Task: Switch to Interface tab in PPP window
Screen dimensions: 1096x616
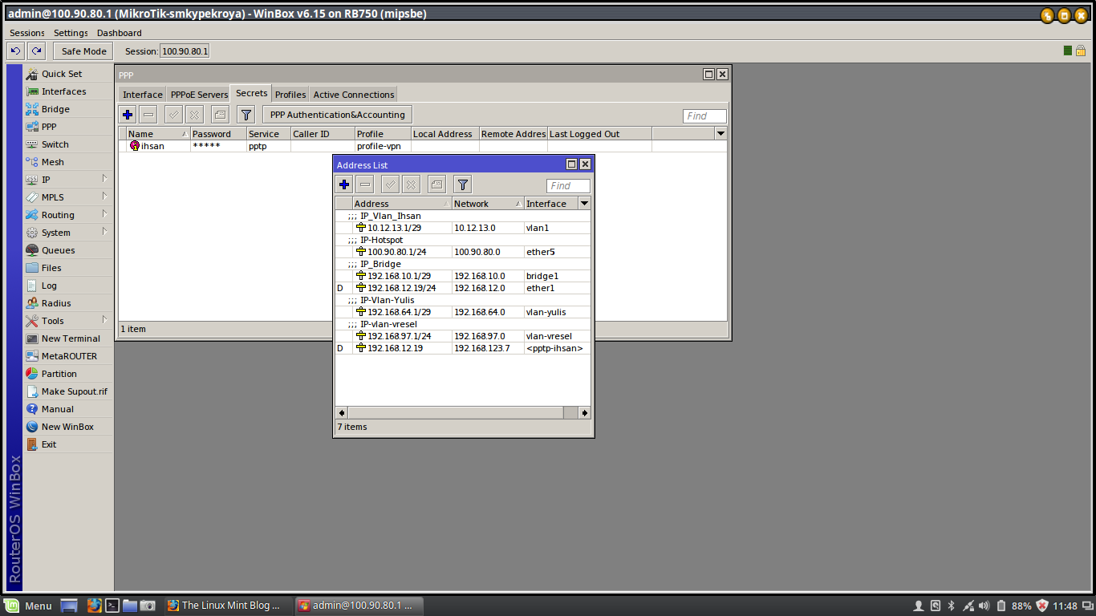Action: (x=143, y=95)
